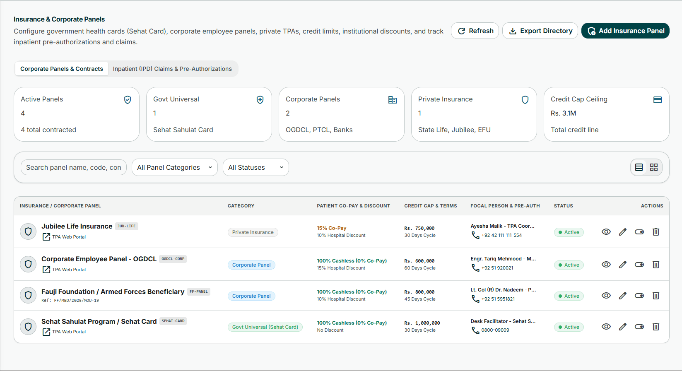Screen dimensions: 682x371
Task: Expand the All Statuses dropdown
Action: (x=256, y=167)
